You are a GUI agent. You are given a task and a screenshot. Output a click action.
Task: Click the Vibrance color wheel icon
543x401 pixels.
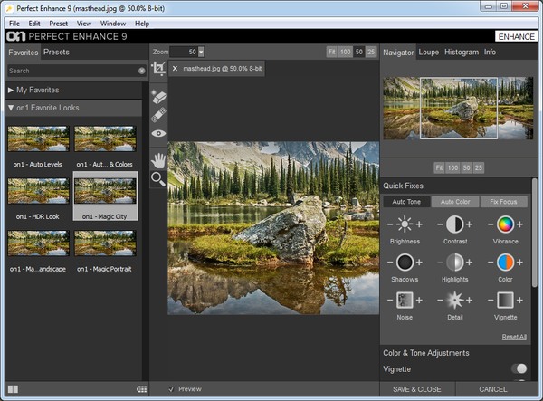(x=505, y=224)
